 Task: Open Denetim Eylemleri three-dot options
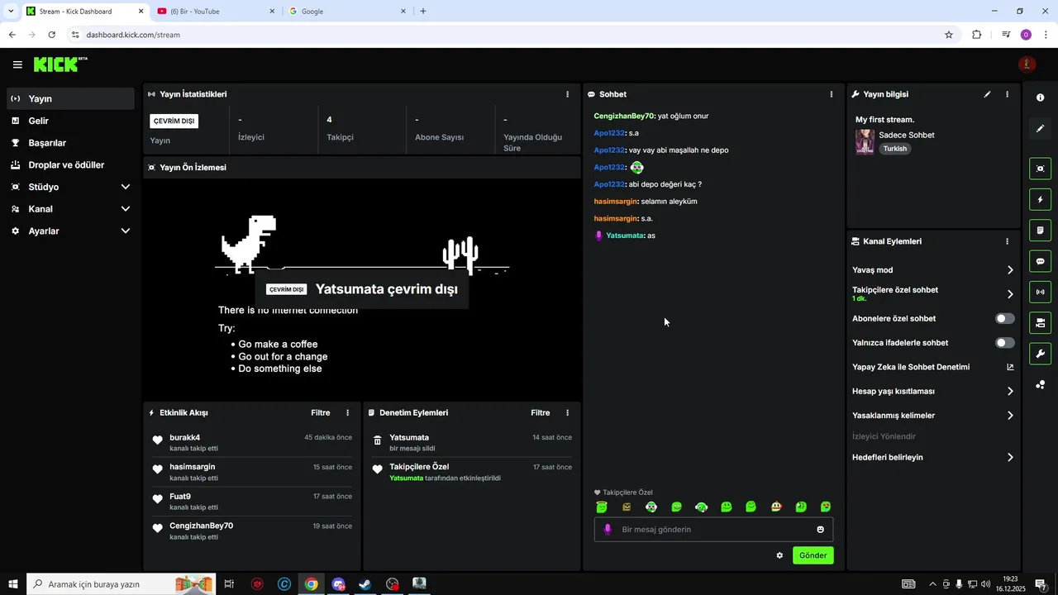tap(567, 412)
